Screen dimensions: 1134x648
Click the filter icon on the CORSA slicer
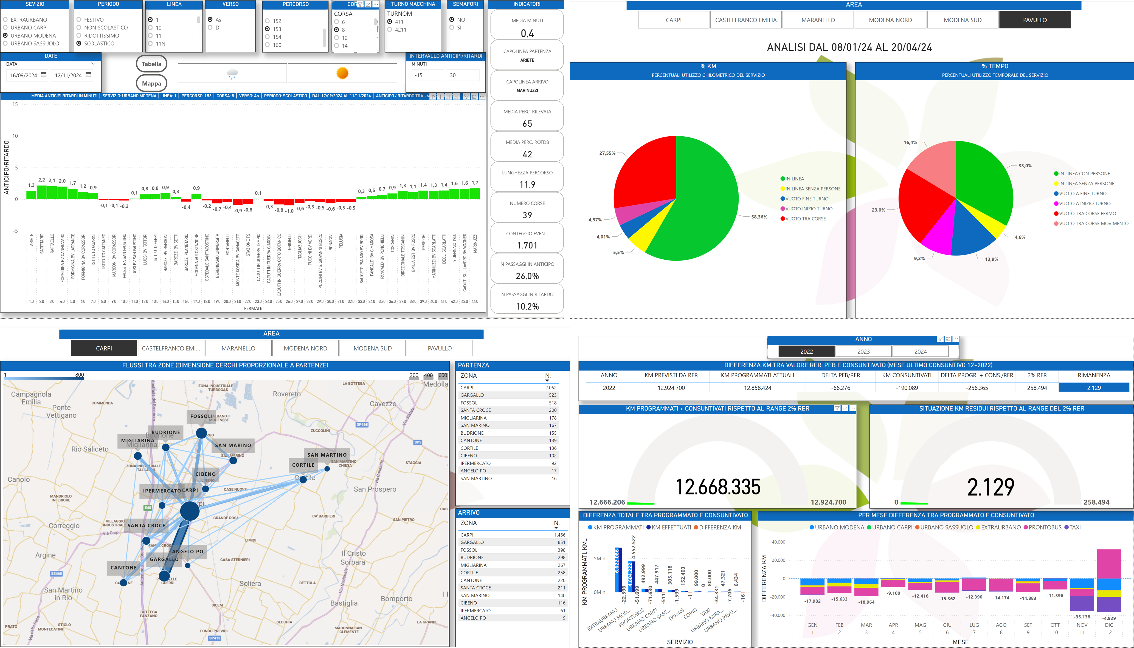pos(360,4)
